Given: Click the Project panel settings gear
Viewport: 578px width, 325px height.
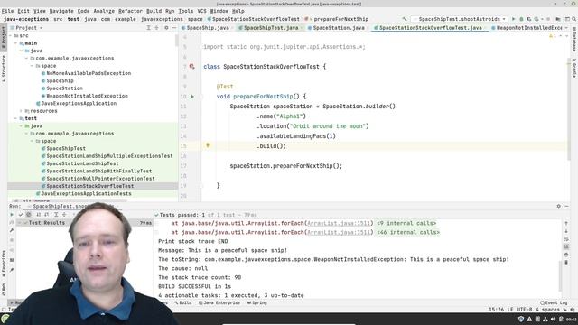Looking at the screenshot, I should tap(166, 28).
